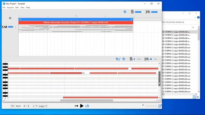The width and height of the screenshot is (205, 115).
Task: Click the piano roll vertical zoom icon
Action: click(x=146, y=59)
